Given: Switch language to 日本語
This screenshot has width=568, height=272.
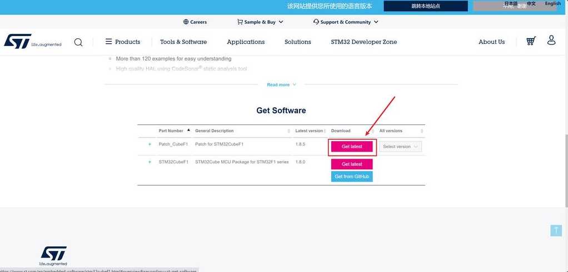Looking at the screenshot, I should [x=511, y=4].
